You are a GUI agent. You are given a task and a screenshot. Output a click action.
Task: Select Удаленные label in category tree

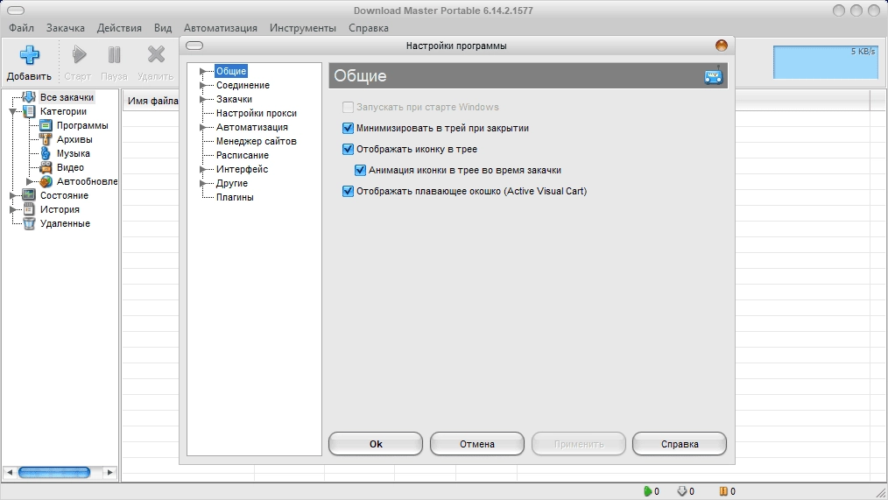pyautogui.click(x=65, y=223)
